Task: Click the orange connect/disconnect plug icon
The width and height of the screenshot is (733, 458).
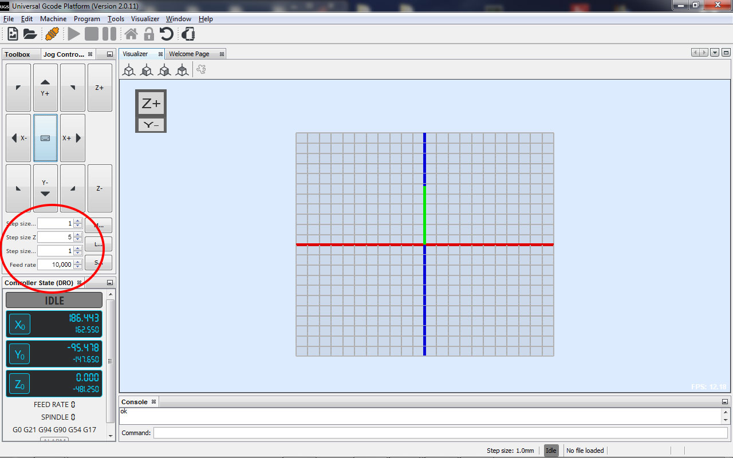Action: 52,34
